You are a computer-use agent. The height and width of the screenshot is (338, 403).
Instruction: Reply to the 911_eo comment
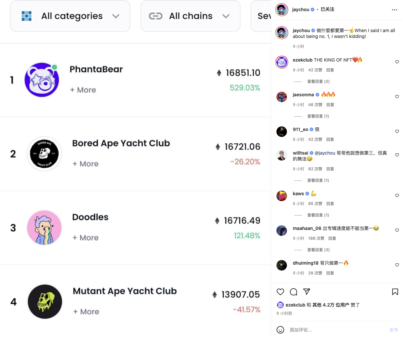coord(330,140)
